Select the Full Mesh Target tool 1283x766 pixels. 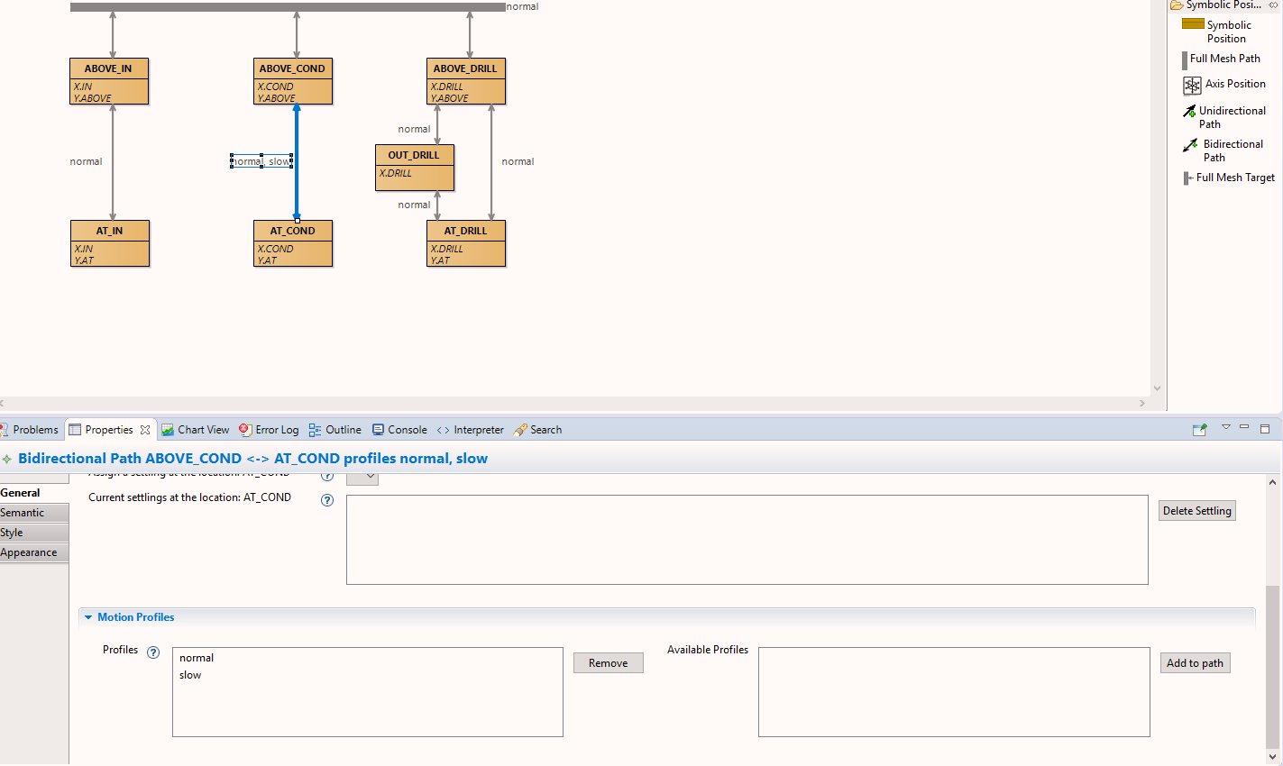1229,178
